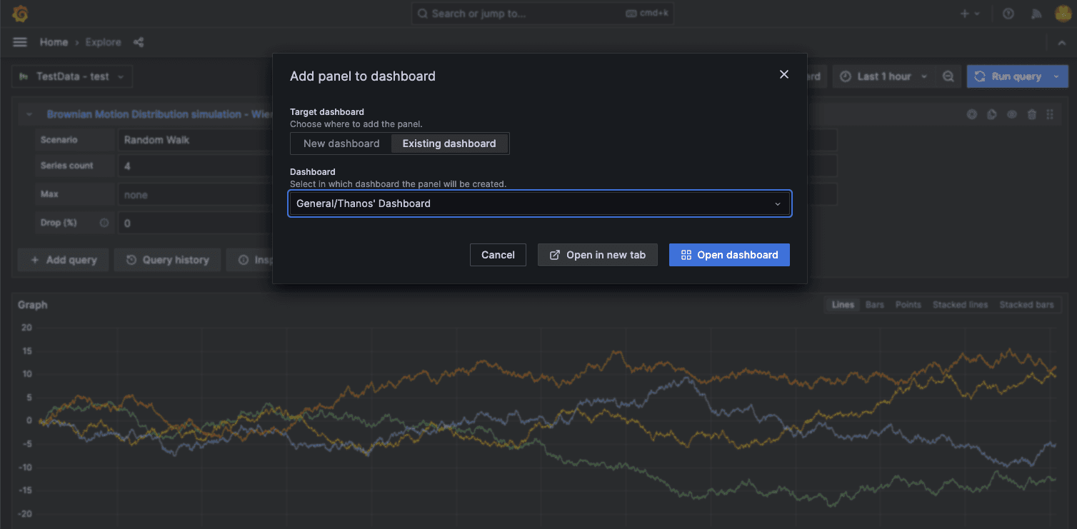The height and width of the screenshot is (529, 1077).
Task: Open the Last 1 hour time range picker
Action: pyautogui.click(x=883, y=76)
